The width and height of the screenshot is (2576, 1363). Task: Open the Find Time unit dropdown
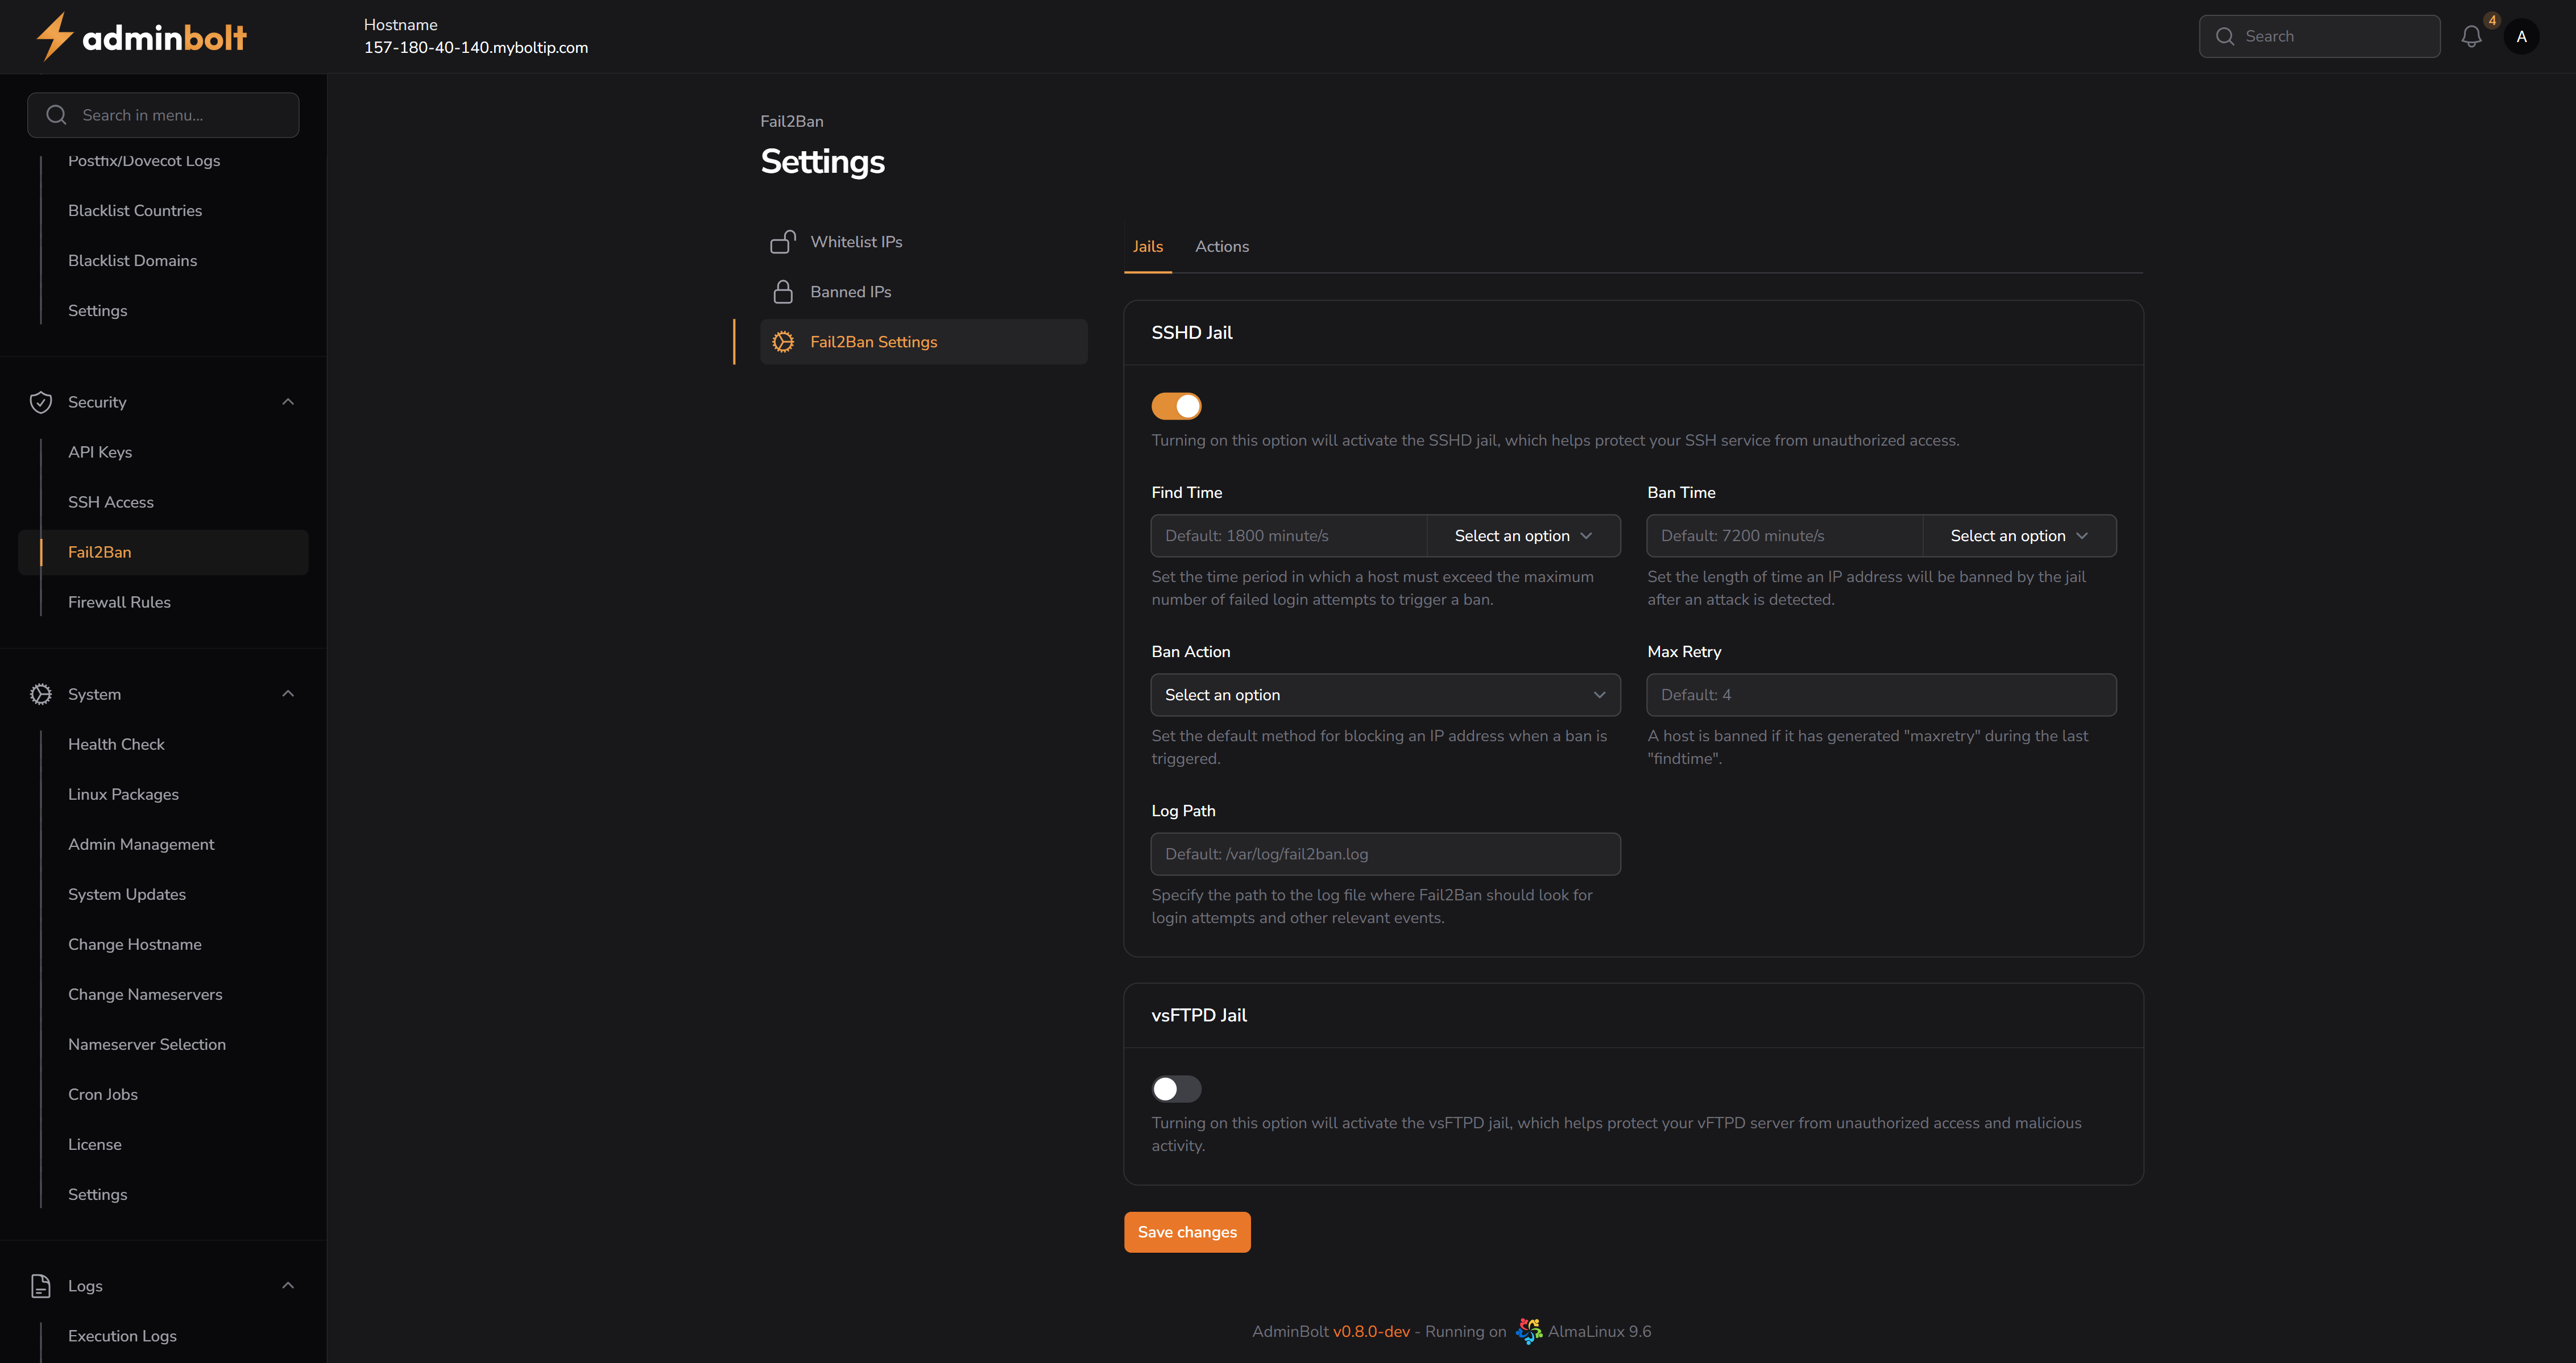tap(1522, 535)
